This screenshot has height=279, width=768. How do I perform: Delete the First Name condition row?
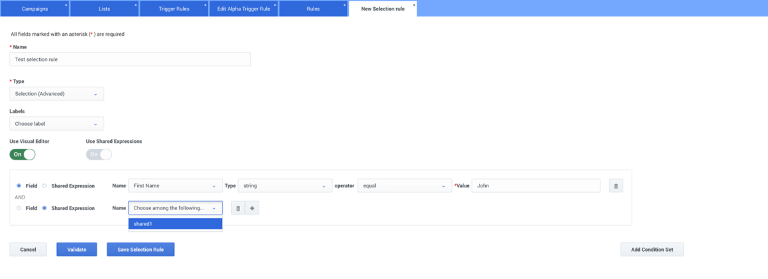pos(616,186)
